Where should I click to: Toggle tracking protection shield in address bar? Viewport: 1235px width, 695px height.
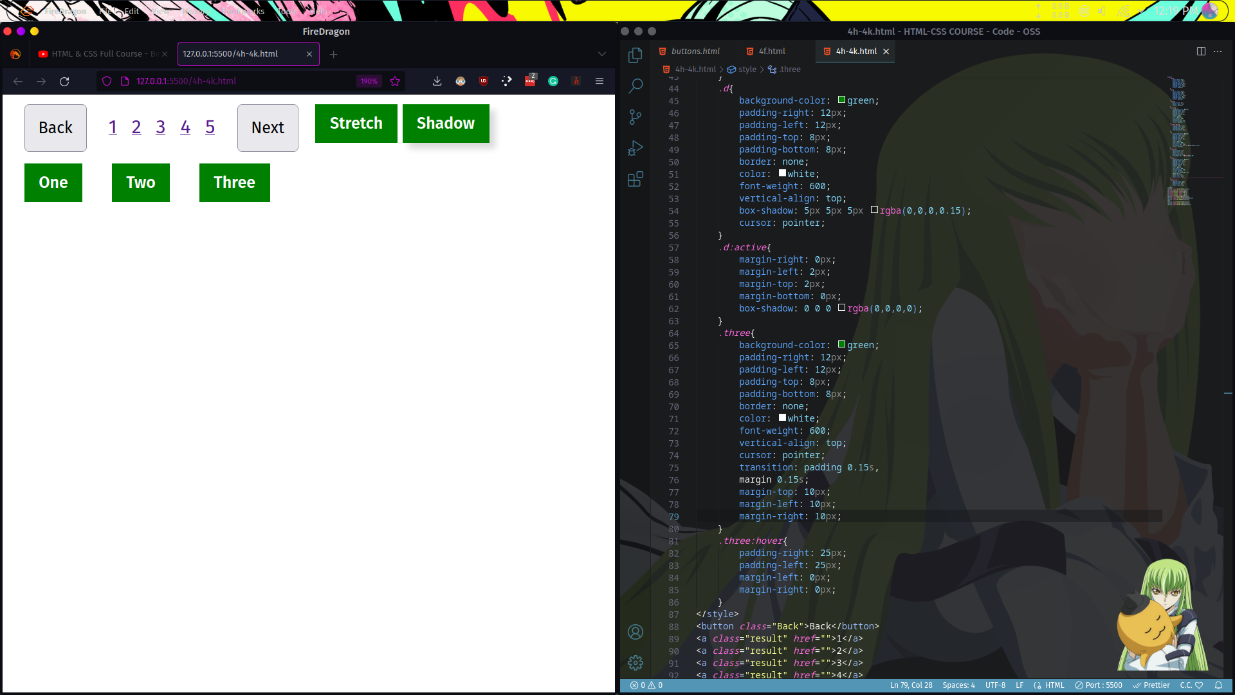point(106,81)
